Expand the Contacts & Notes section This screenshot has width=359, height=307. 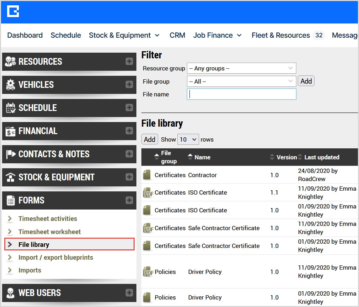click(129, 154)
